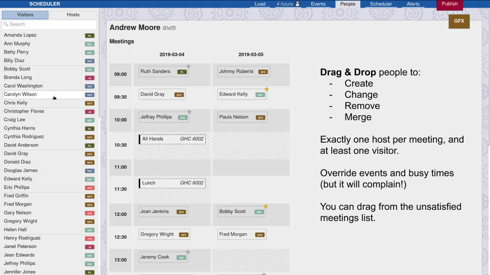This screenshot has height=275, width=490.
Task: Open the Events tab
Action: 318,4
